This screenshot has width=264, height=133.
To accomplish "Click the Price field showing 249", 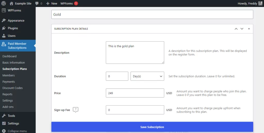I will 135,93.
